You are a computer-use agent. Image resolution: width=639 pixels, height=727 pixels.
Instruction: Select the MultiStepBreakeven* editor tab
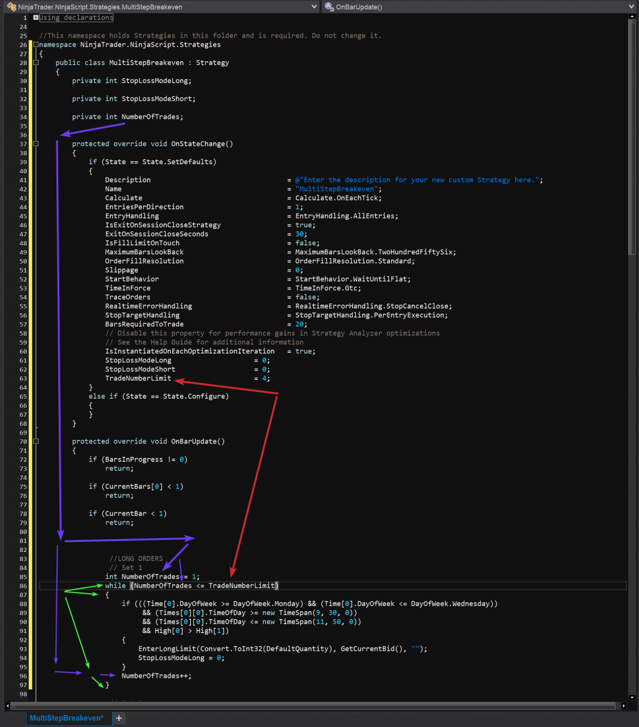pyautogui.click(x=67, y=718)
